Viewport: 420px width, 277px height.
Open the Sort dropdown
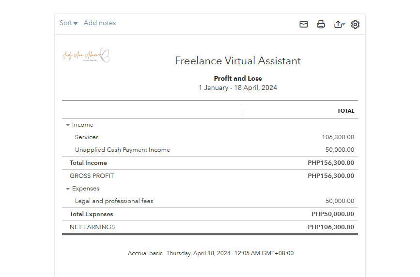coord(68,23)
